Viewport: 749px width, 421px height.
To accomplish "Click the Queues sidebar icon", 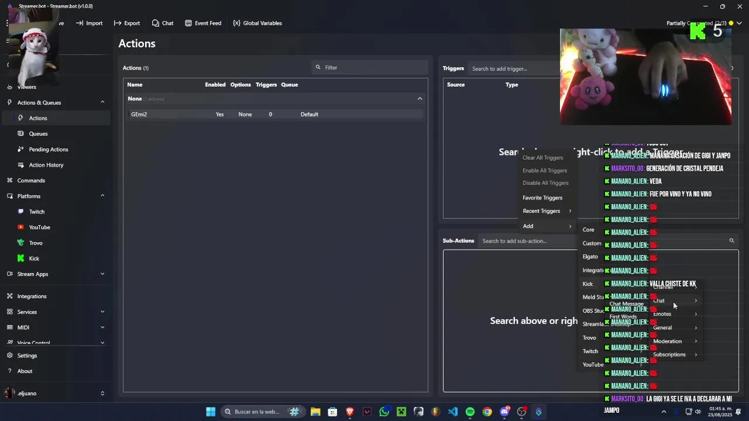I will tap(21, 134).
